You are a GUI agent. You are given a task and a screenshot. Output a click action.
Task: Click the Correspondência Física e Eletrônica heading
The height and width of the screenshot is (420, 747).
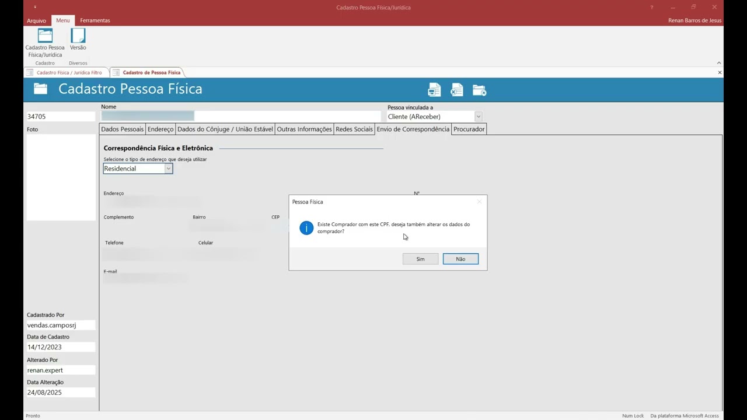coord(158,148)
